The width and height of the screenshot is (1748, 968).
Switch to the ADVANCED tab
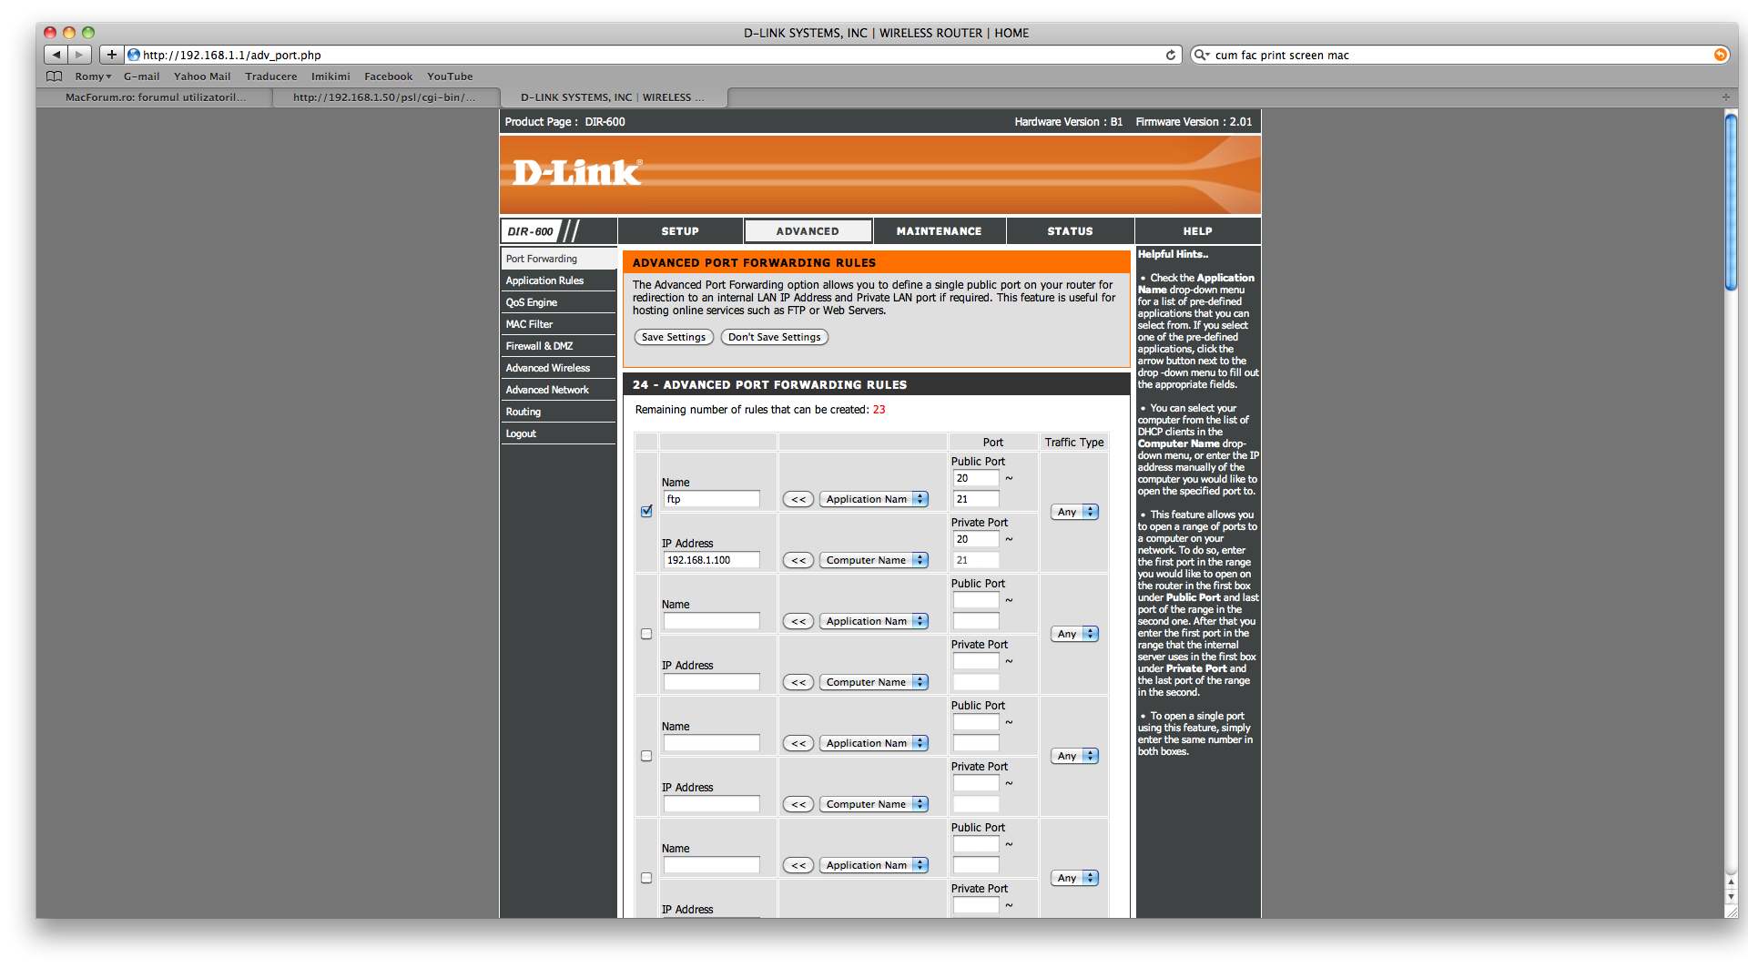coord(808,231)
